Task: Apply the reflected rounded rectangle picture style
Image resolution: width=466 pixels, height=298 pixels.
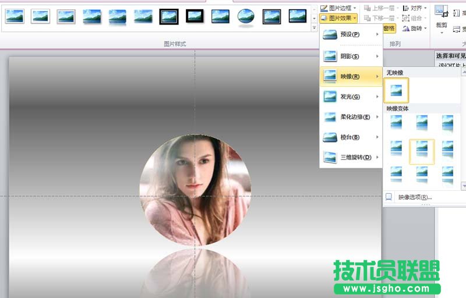Action: pos(118,17)
